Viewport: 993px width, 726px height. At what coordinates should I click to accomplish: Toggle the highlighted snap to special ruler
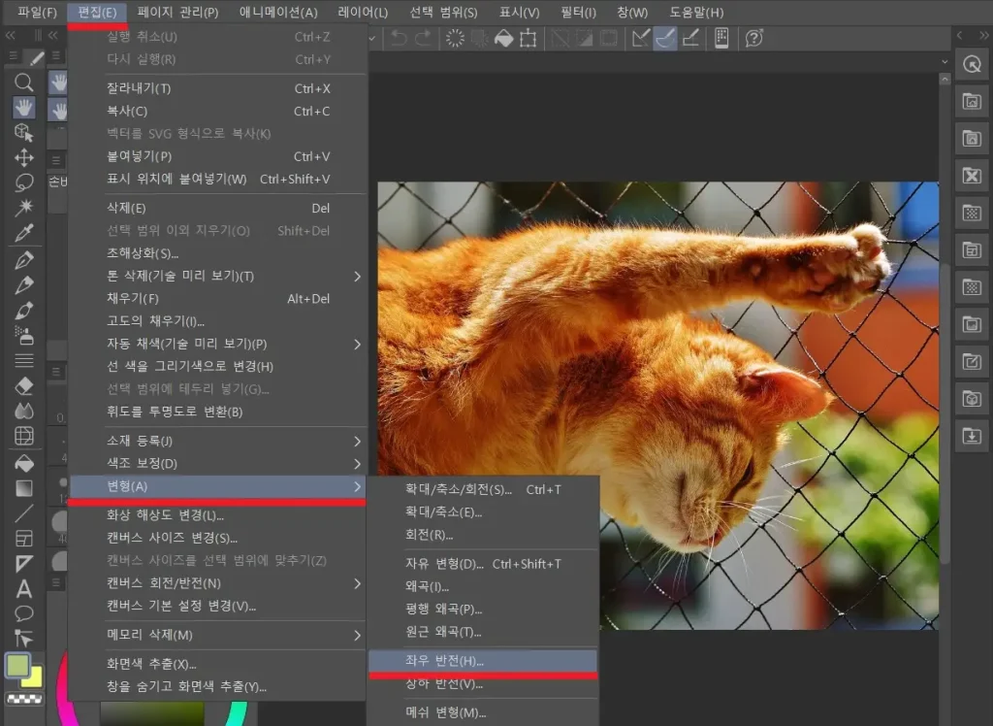coord(665,38)
